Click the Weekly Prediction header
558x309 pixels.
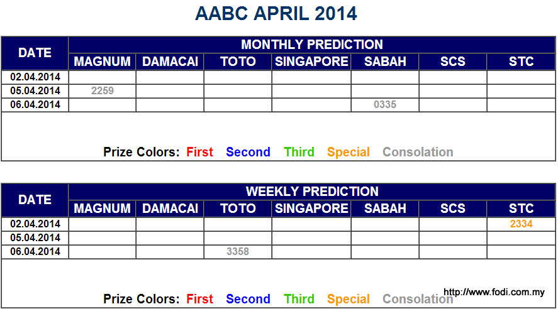pos(312,192)
